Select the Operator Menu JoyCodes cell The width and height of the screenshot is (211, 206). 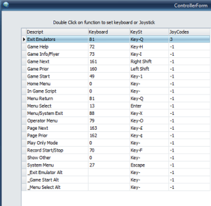[189, 121]
